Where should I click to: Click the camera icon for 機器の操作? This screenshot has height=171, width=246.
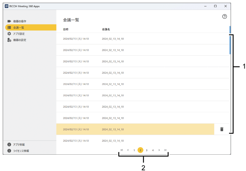(x=9, y=21)
